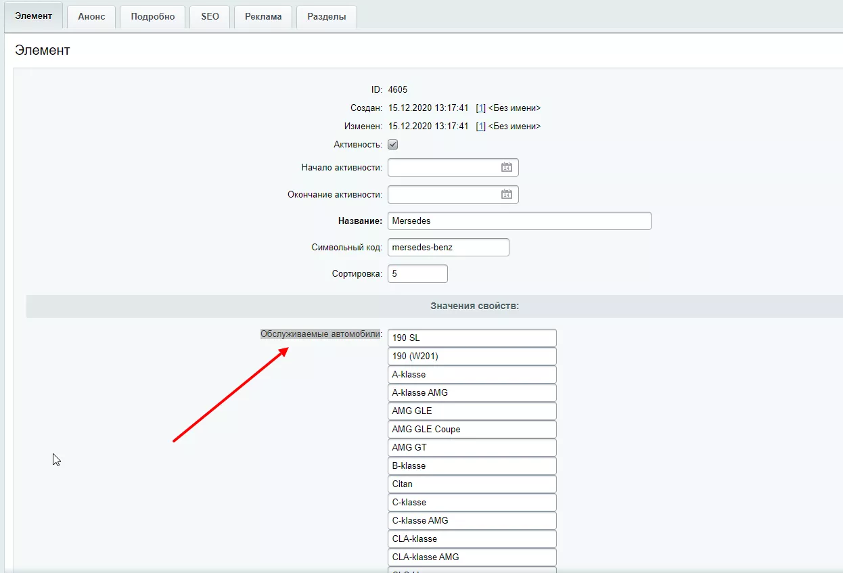Viewport: 843px width, 573px height.
Task: Click the AMG GLE field, not Coupe
Action: (472, 411)
